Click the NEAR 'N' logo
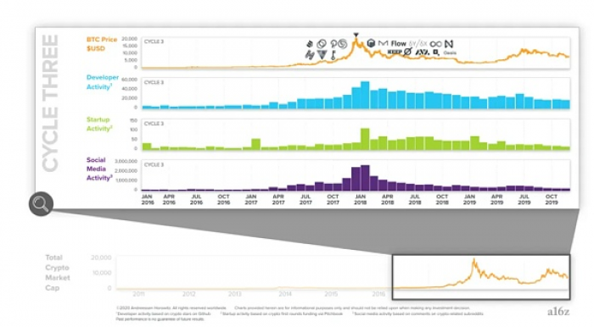 tap(449, 43)
